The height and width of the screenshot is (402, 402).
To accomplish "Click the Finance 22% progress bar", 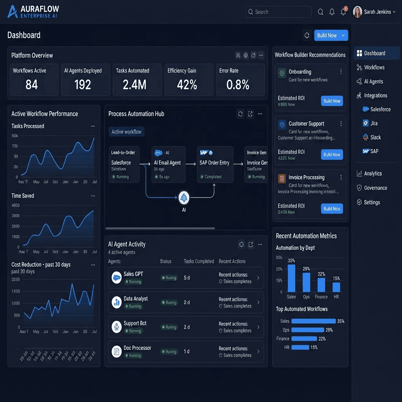I will tap(304, 339).
